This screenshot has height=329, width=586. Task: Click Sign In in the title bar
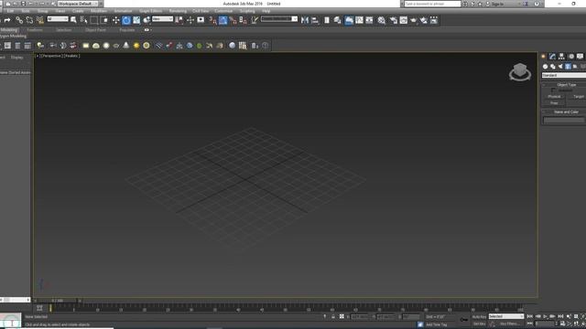tap(497, 4)
